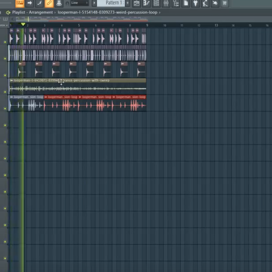
Task: Open the Piano roll view icon
Action: (x=146, y=3)
